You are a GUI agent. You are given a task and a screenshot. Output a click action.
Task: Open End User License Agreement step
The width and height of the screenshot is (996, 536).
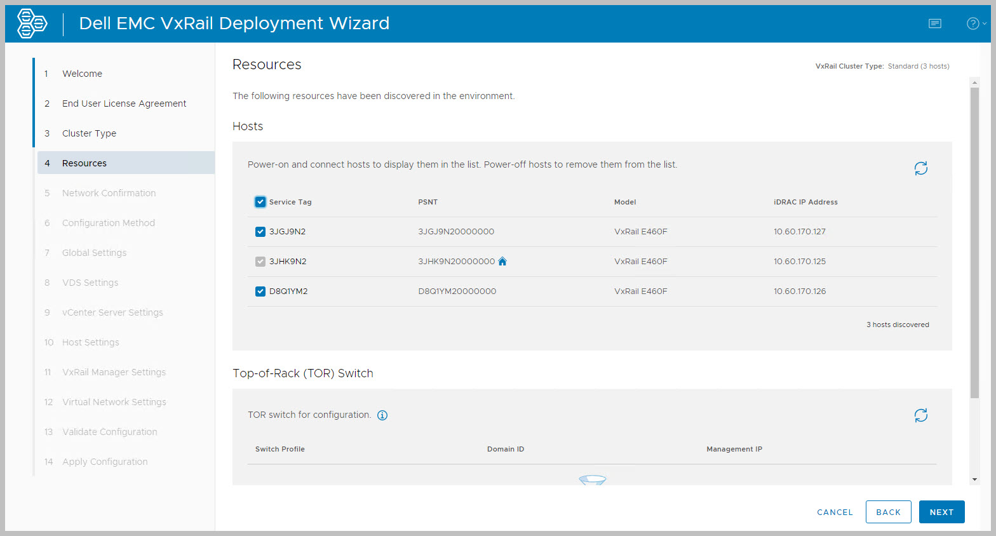[x=124, y=104]
